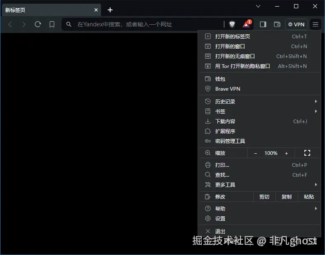Expand the 帮助 submenu arrow
The width and height of the screenshot is (325, 255).
[x=316, y=208]
